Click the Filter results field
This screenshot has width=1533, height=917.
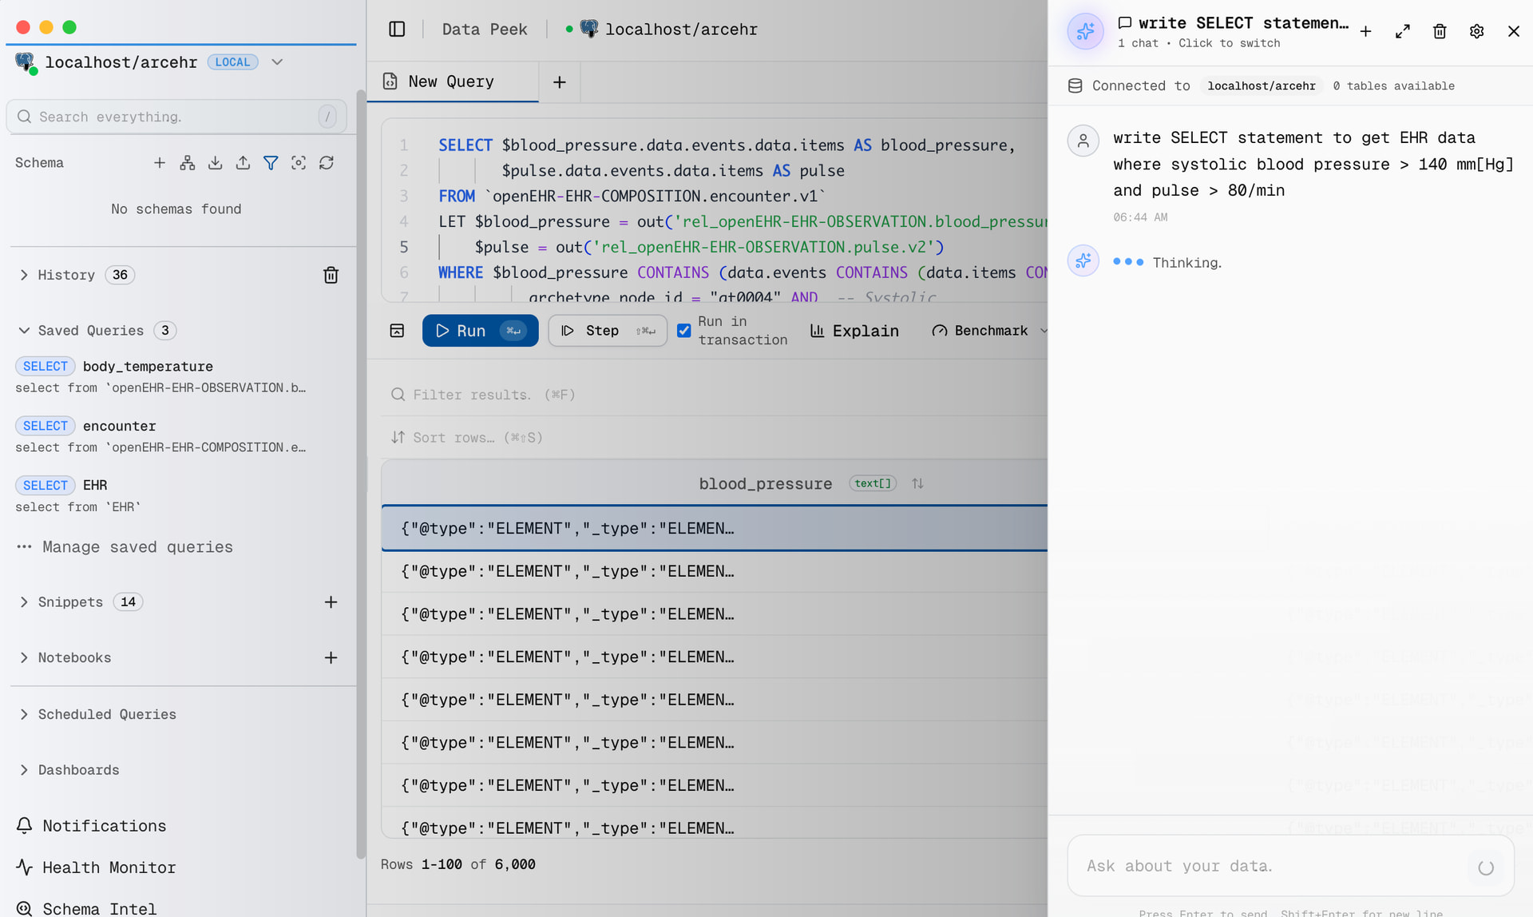pyautogui.click(x=715, y=395)
